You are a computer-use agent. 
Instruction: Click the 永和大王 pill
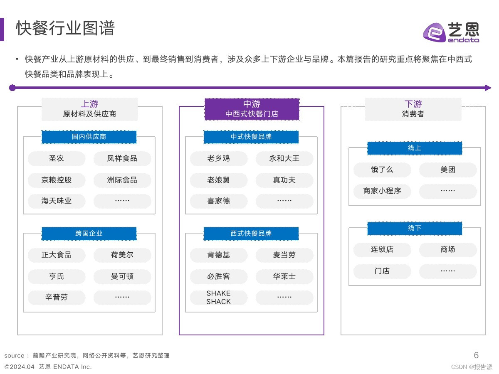coord(284,159)
